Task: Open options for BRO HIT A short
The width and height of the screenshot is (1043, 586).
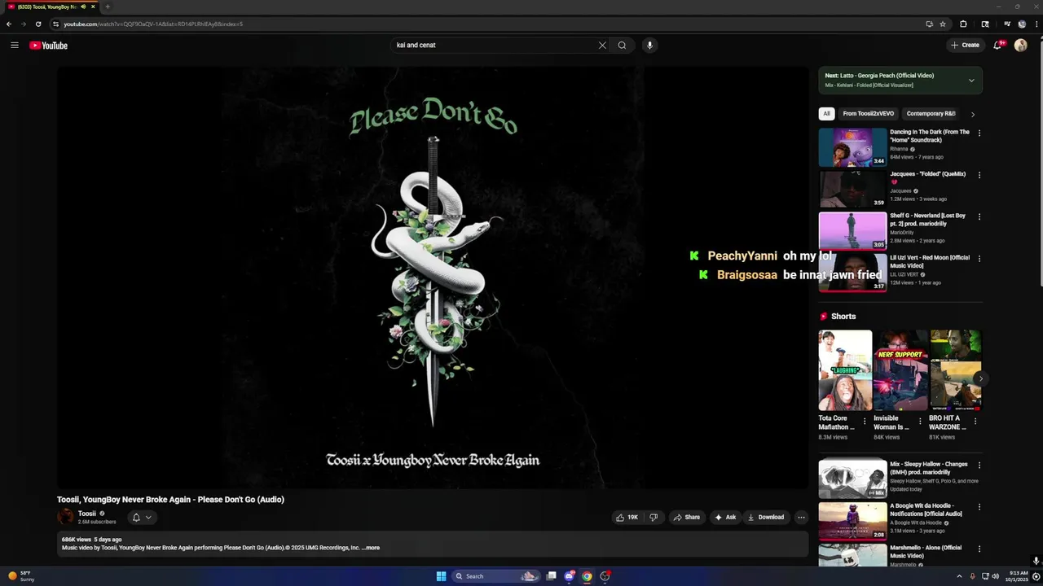Action: point(975,422)
